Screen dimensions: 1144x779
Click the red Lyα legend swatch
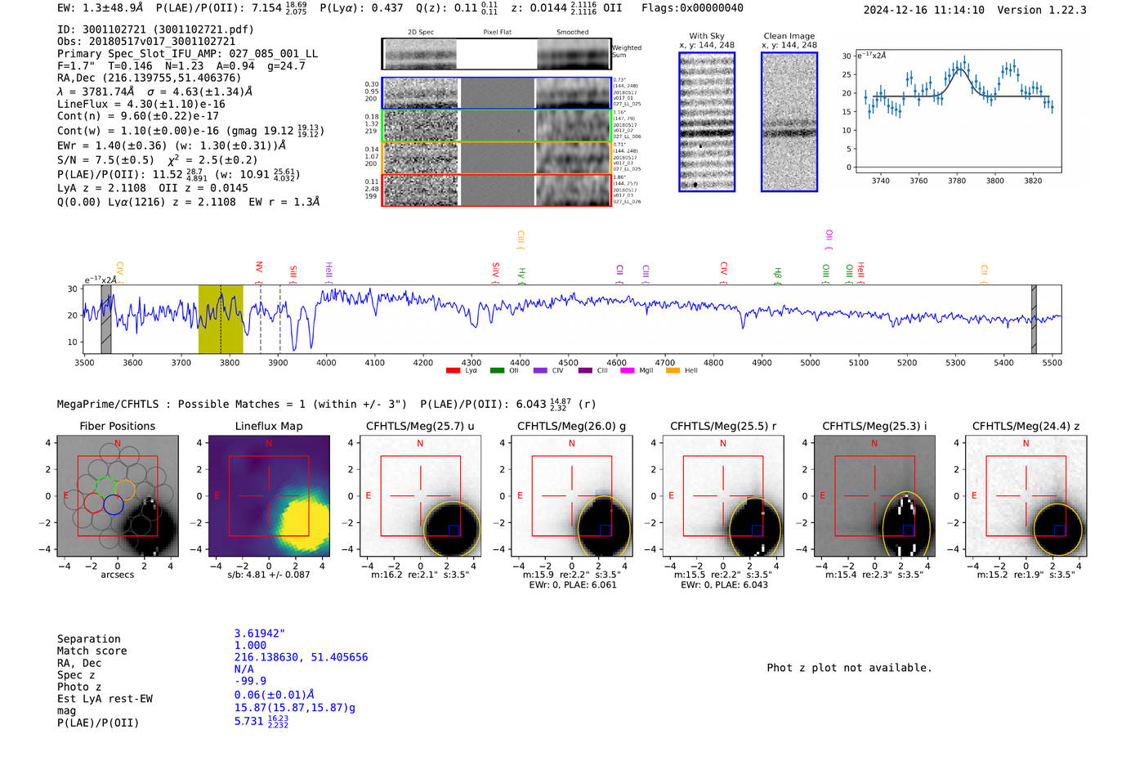point(454,371)
